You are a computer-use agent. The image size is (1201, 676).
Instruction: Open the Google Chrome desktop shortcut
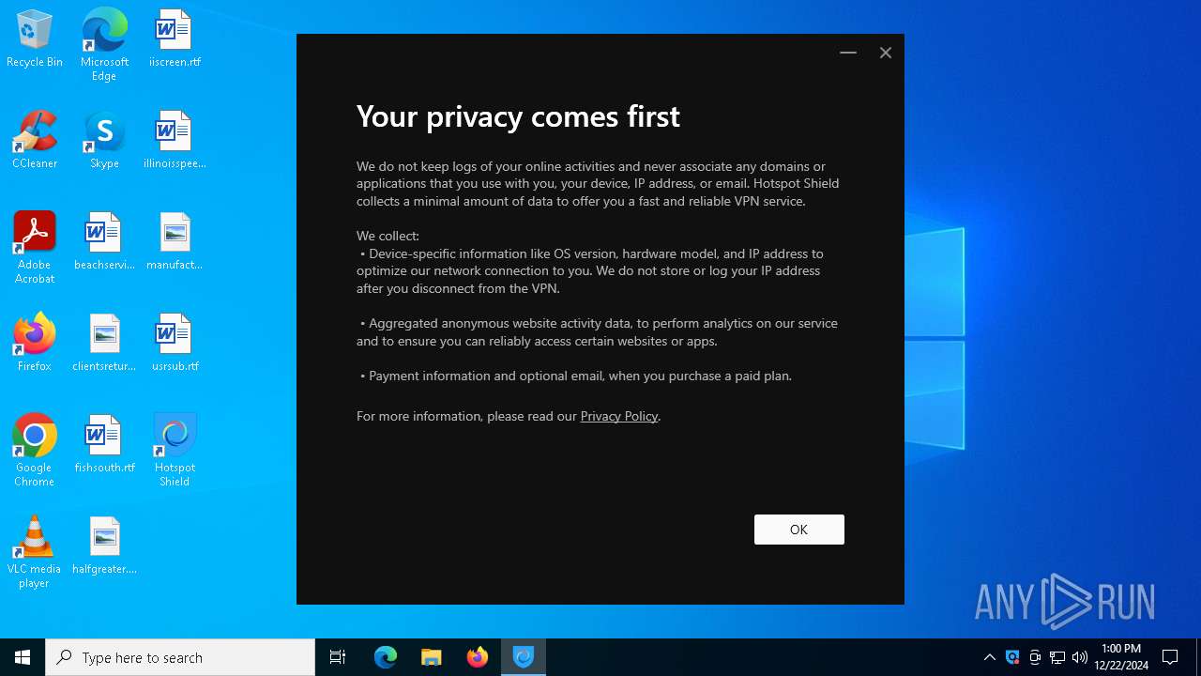pos(35,451)
